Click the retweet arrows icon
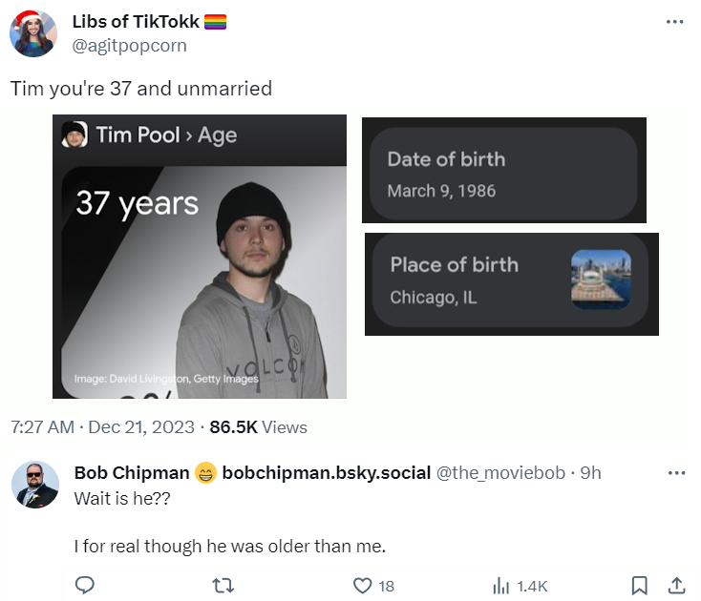Viewport: 701px width, 601px height. [223, 585]
